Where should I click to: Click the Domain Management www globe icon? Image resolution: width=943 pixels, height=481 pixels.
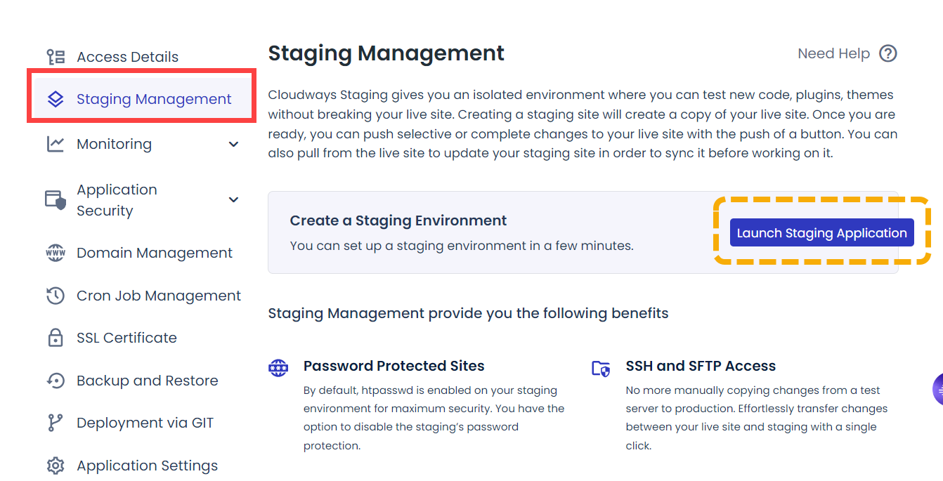(56, 253)
